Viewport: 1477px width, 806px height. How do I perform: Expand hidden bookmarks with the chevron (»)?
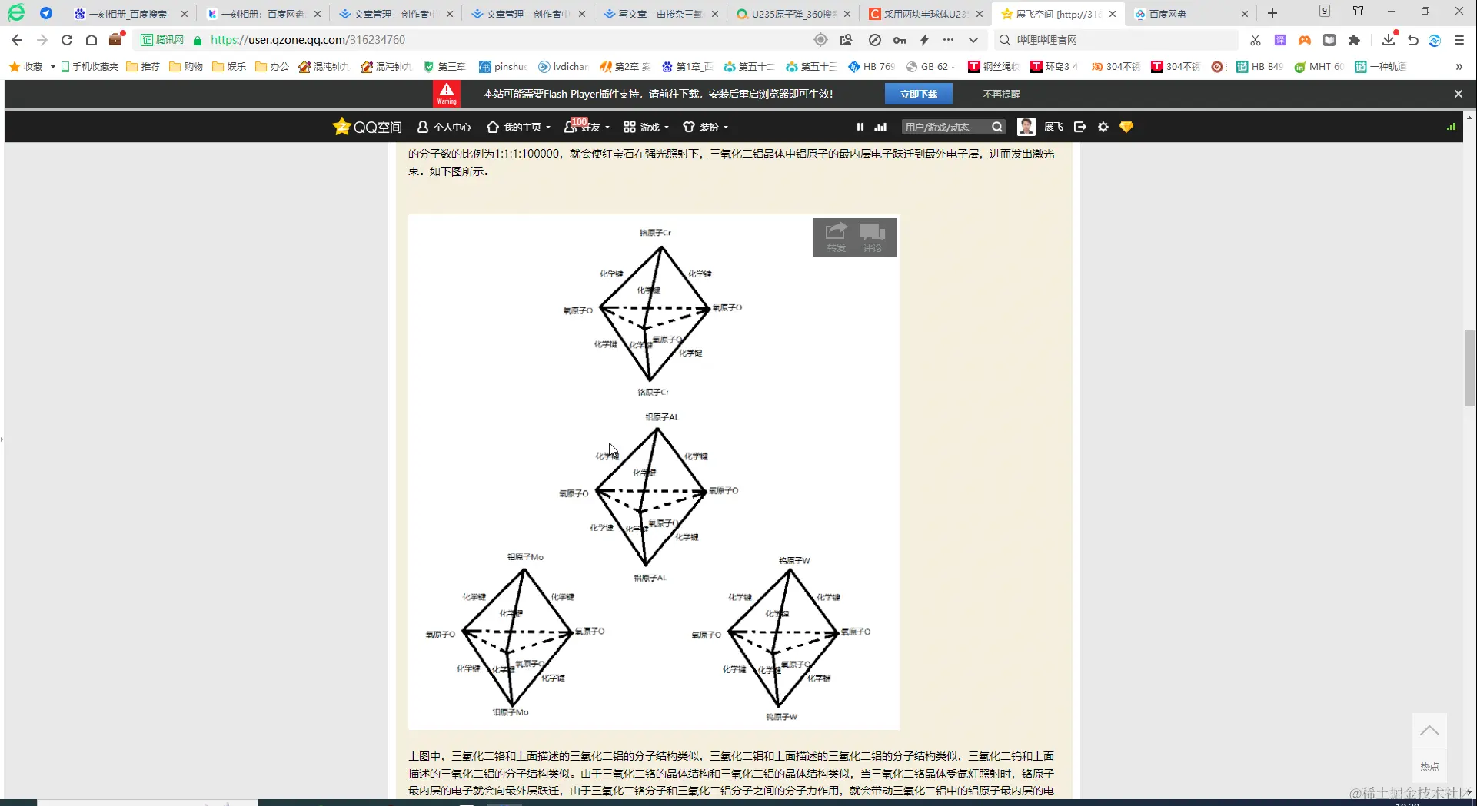coord(1459,67)
